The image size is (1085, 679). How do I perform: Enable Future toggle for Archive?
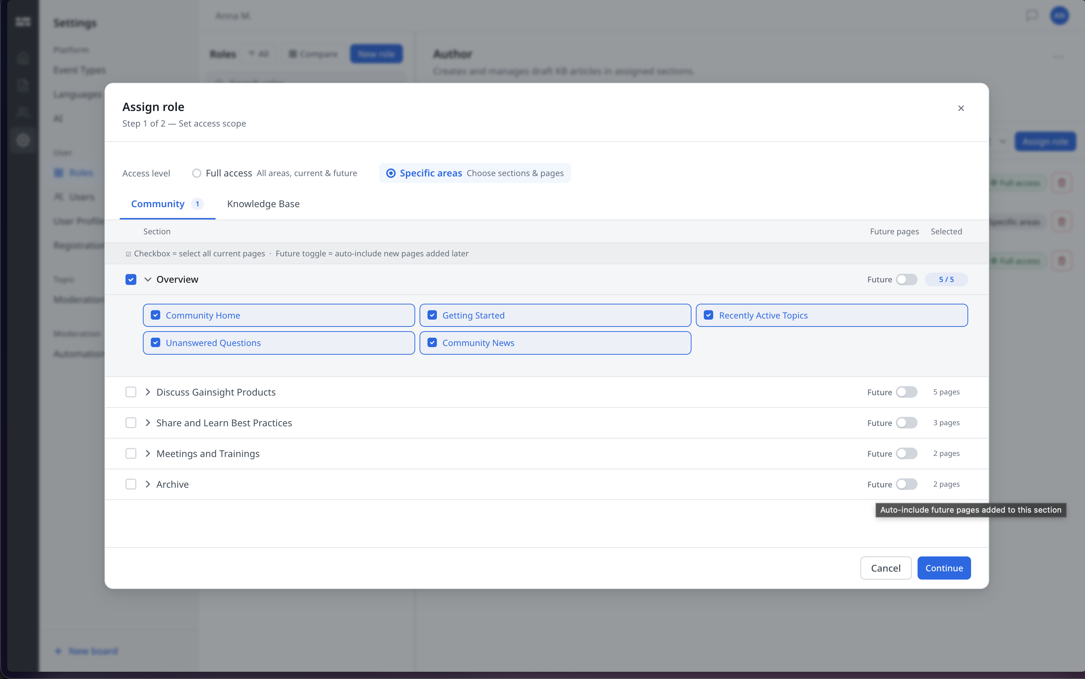coord(906,484)
